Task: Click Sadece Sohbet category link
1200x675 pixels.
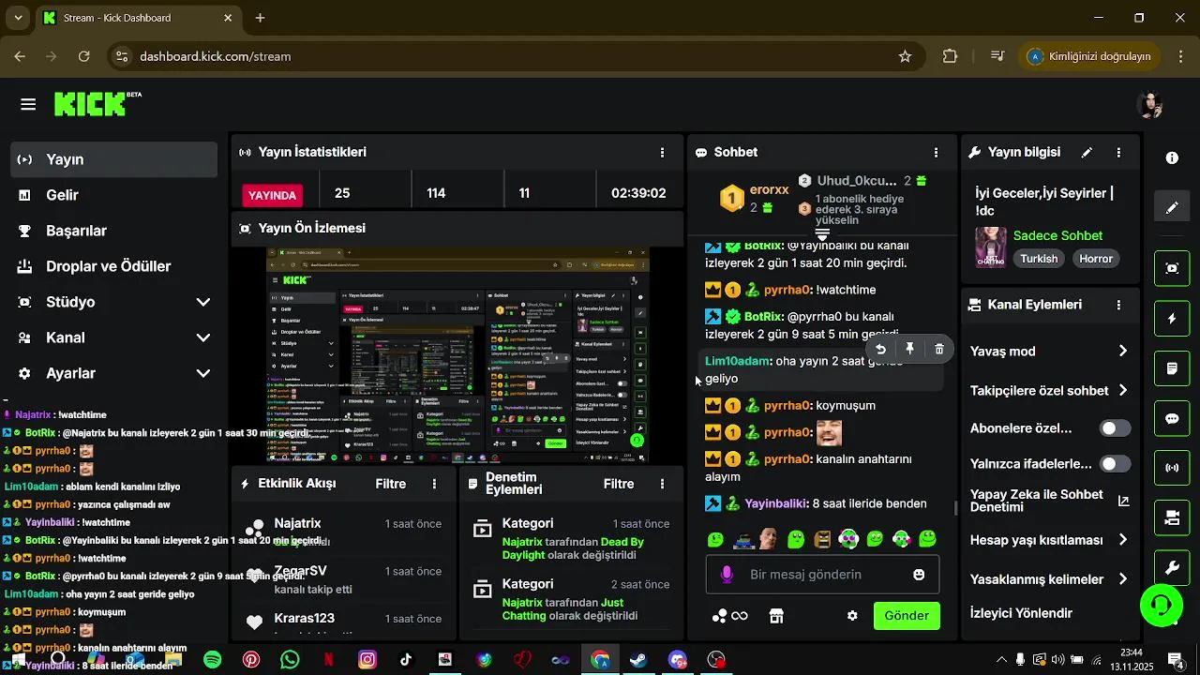Action: pos(1057,235)
